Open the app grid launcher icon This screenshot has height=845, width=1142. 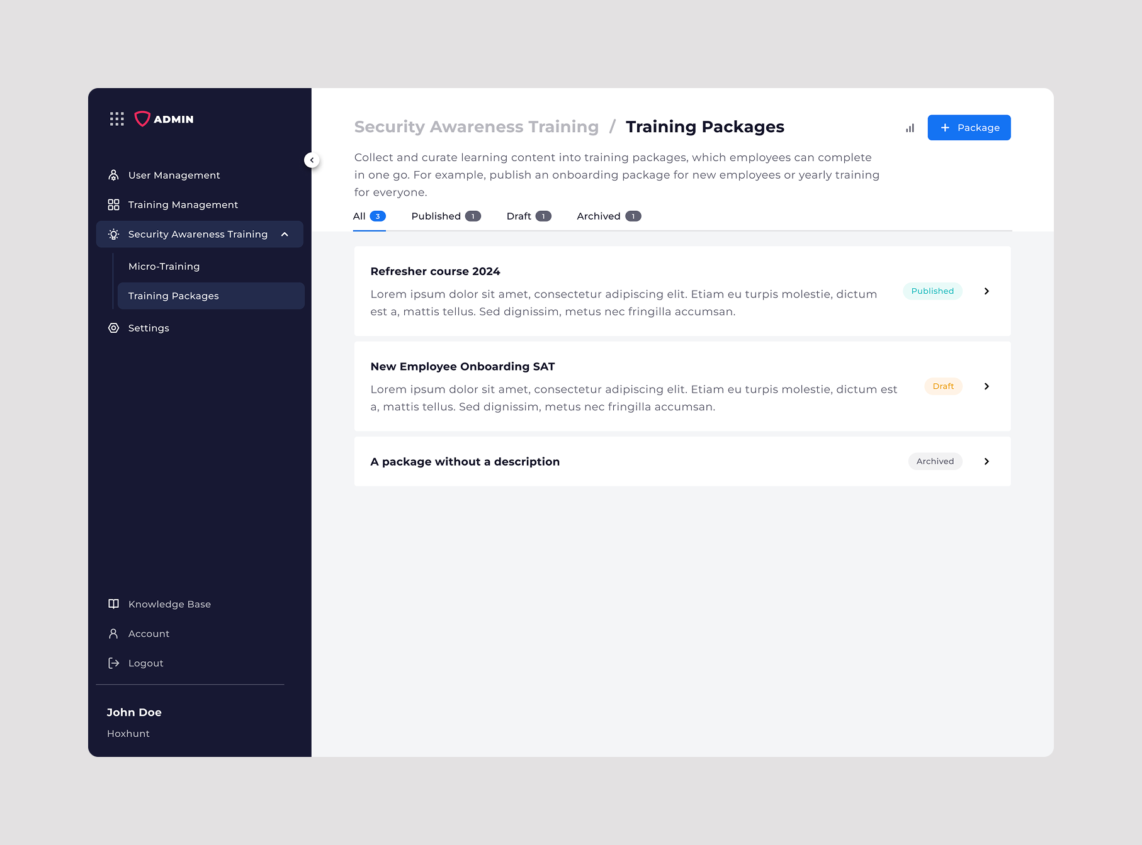click(x=117, y=119)
